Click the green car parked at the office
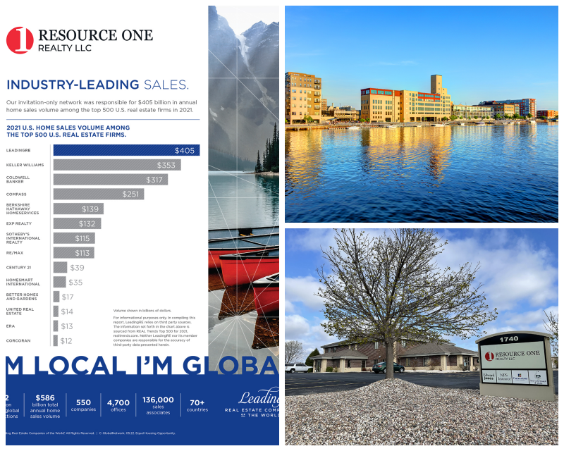Screen dimensions: 564x451 click(388, 367)
